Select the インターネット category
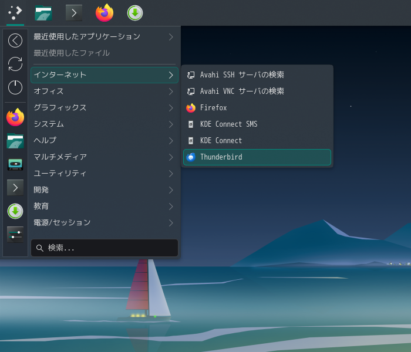Image resolution: width=411 pixels, height=352 pixels. [x=105, y=75]
